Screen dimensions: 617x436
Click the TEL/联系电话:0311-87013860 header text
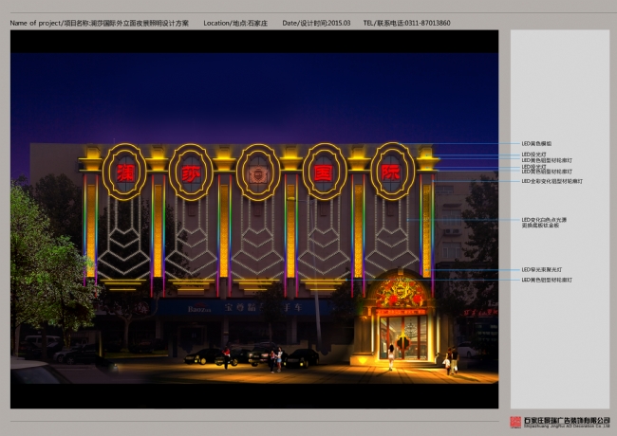406,23
